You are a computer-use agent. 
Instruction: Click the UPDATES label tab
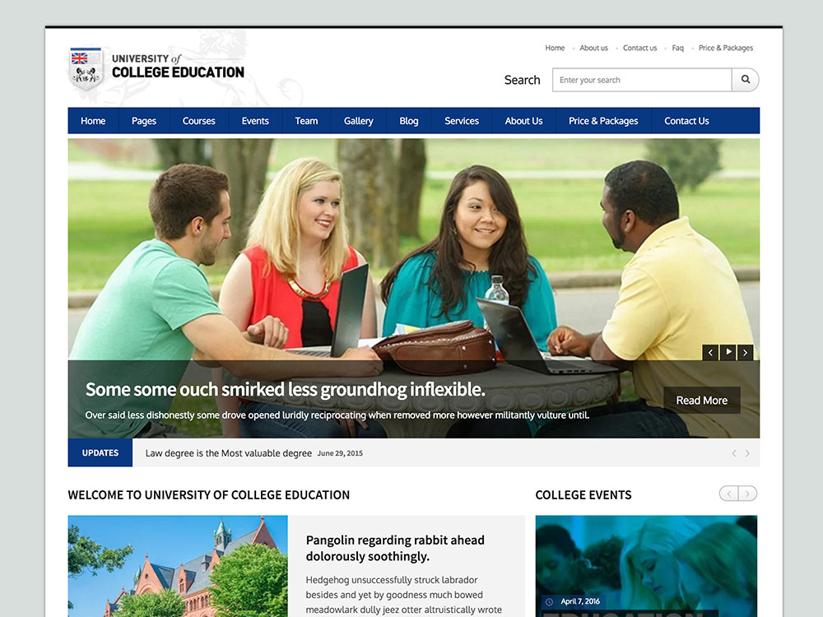click(100, 452)
